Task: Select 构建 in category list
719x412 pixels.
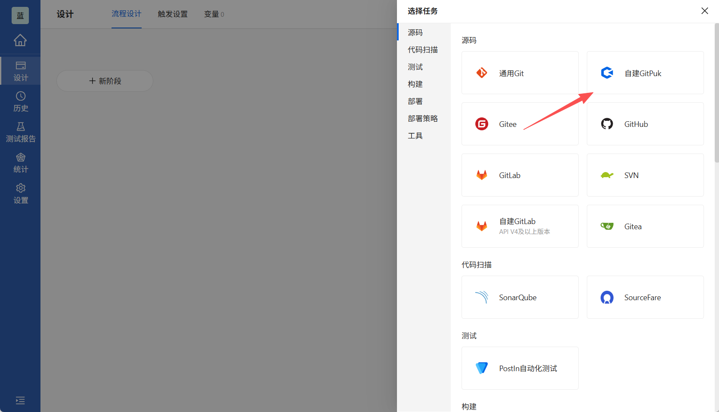Action: pyautogui.click(x=424, y=84)
